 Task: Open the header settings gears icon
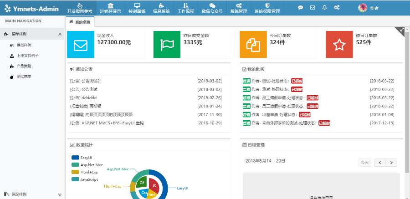337,8
